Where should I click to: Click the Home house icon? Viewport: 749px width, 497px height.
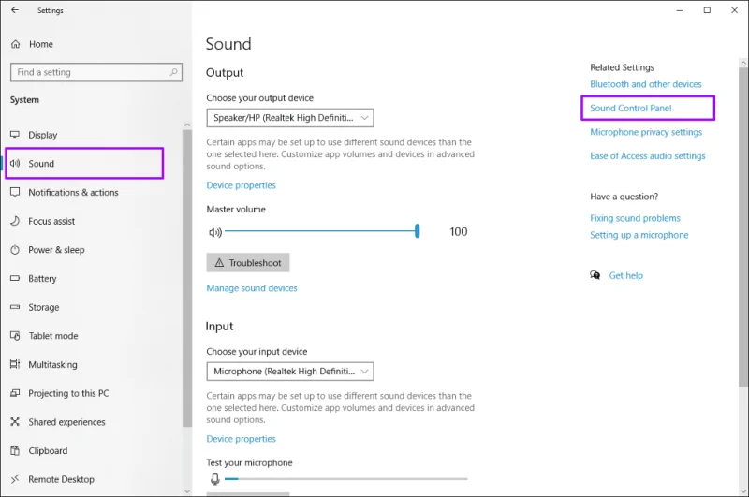[15, 44]
